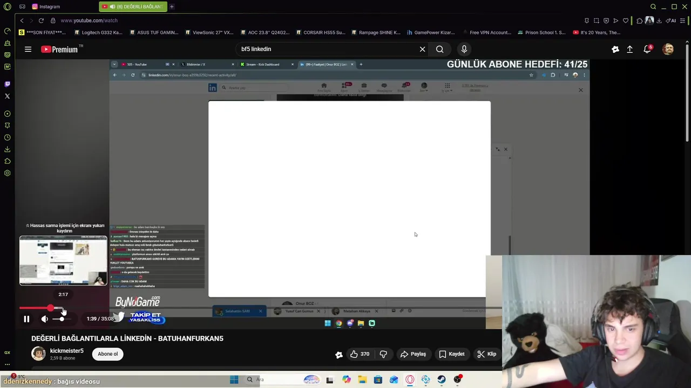691x388 pixels.
Task: Subscribe with the Abone ol button
Action: 108,354
